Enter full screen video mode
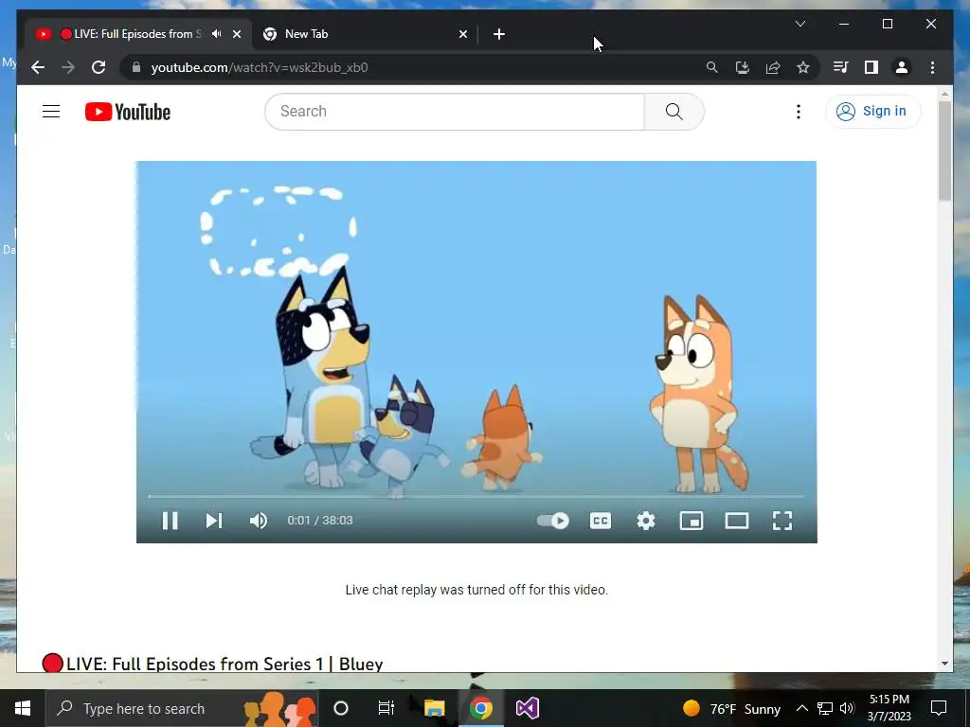 pos(782,521)
